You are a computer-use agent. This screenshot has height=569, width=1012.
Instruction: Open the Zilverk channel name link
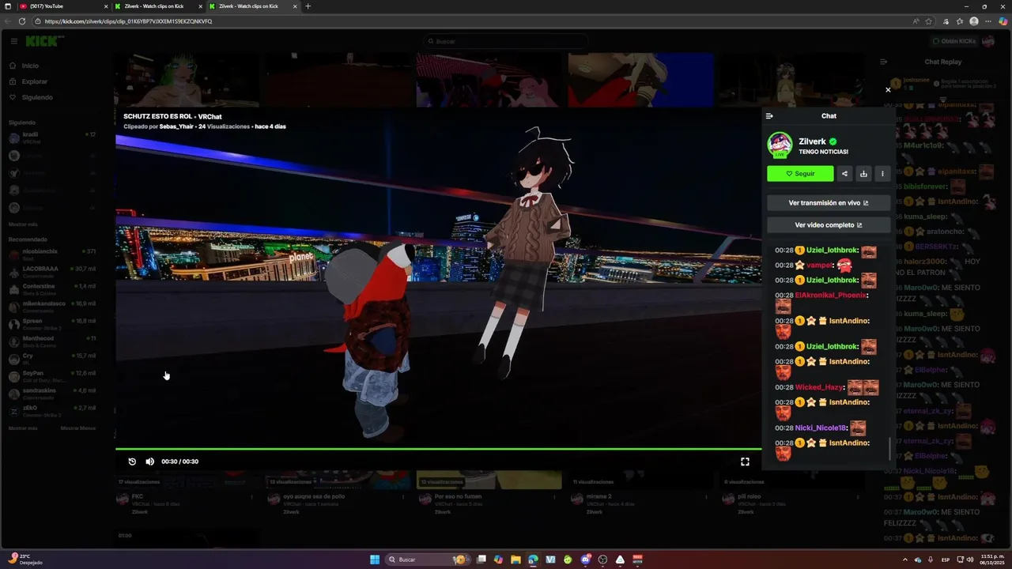812,141
